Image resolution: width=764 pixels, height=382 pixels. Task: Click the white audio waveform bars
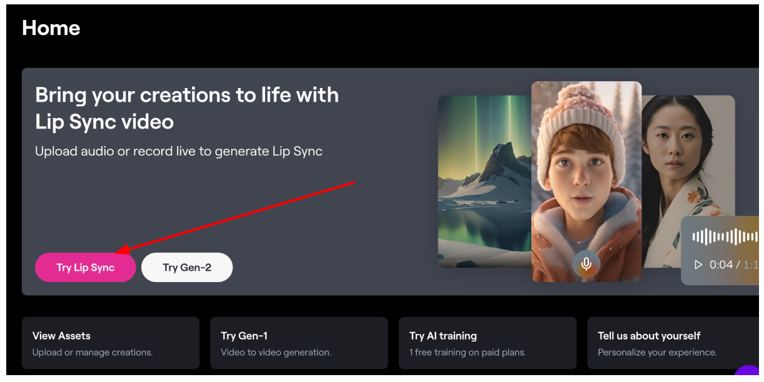[725, 237]
